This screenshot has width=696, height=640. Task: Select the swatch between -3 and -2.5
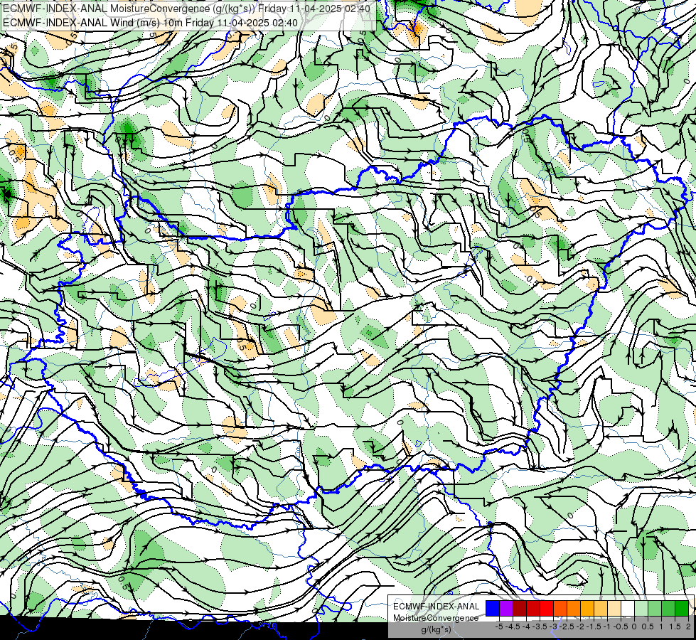pos(560,608)
